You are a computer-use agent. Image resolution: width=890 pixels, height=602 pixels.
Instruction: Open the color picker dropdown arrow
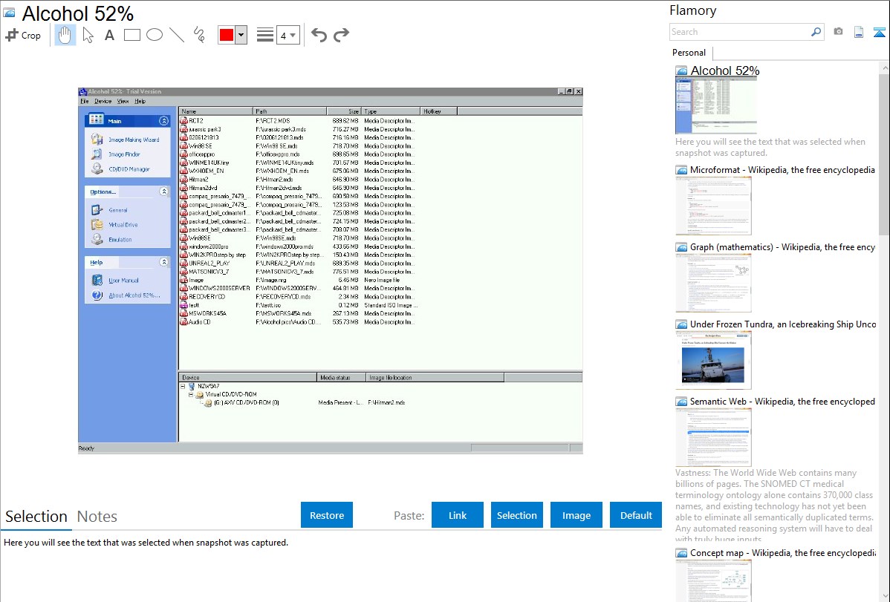coord(241,35)
